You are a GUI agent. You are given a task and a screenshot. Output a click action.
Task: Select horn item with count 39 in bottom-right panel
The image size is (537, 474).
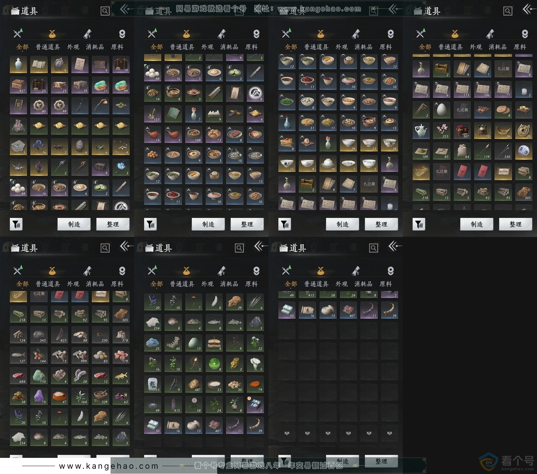390,310
